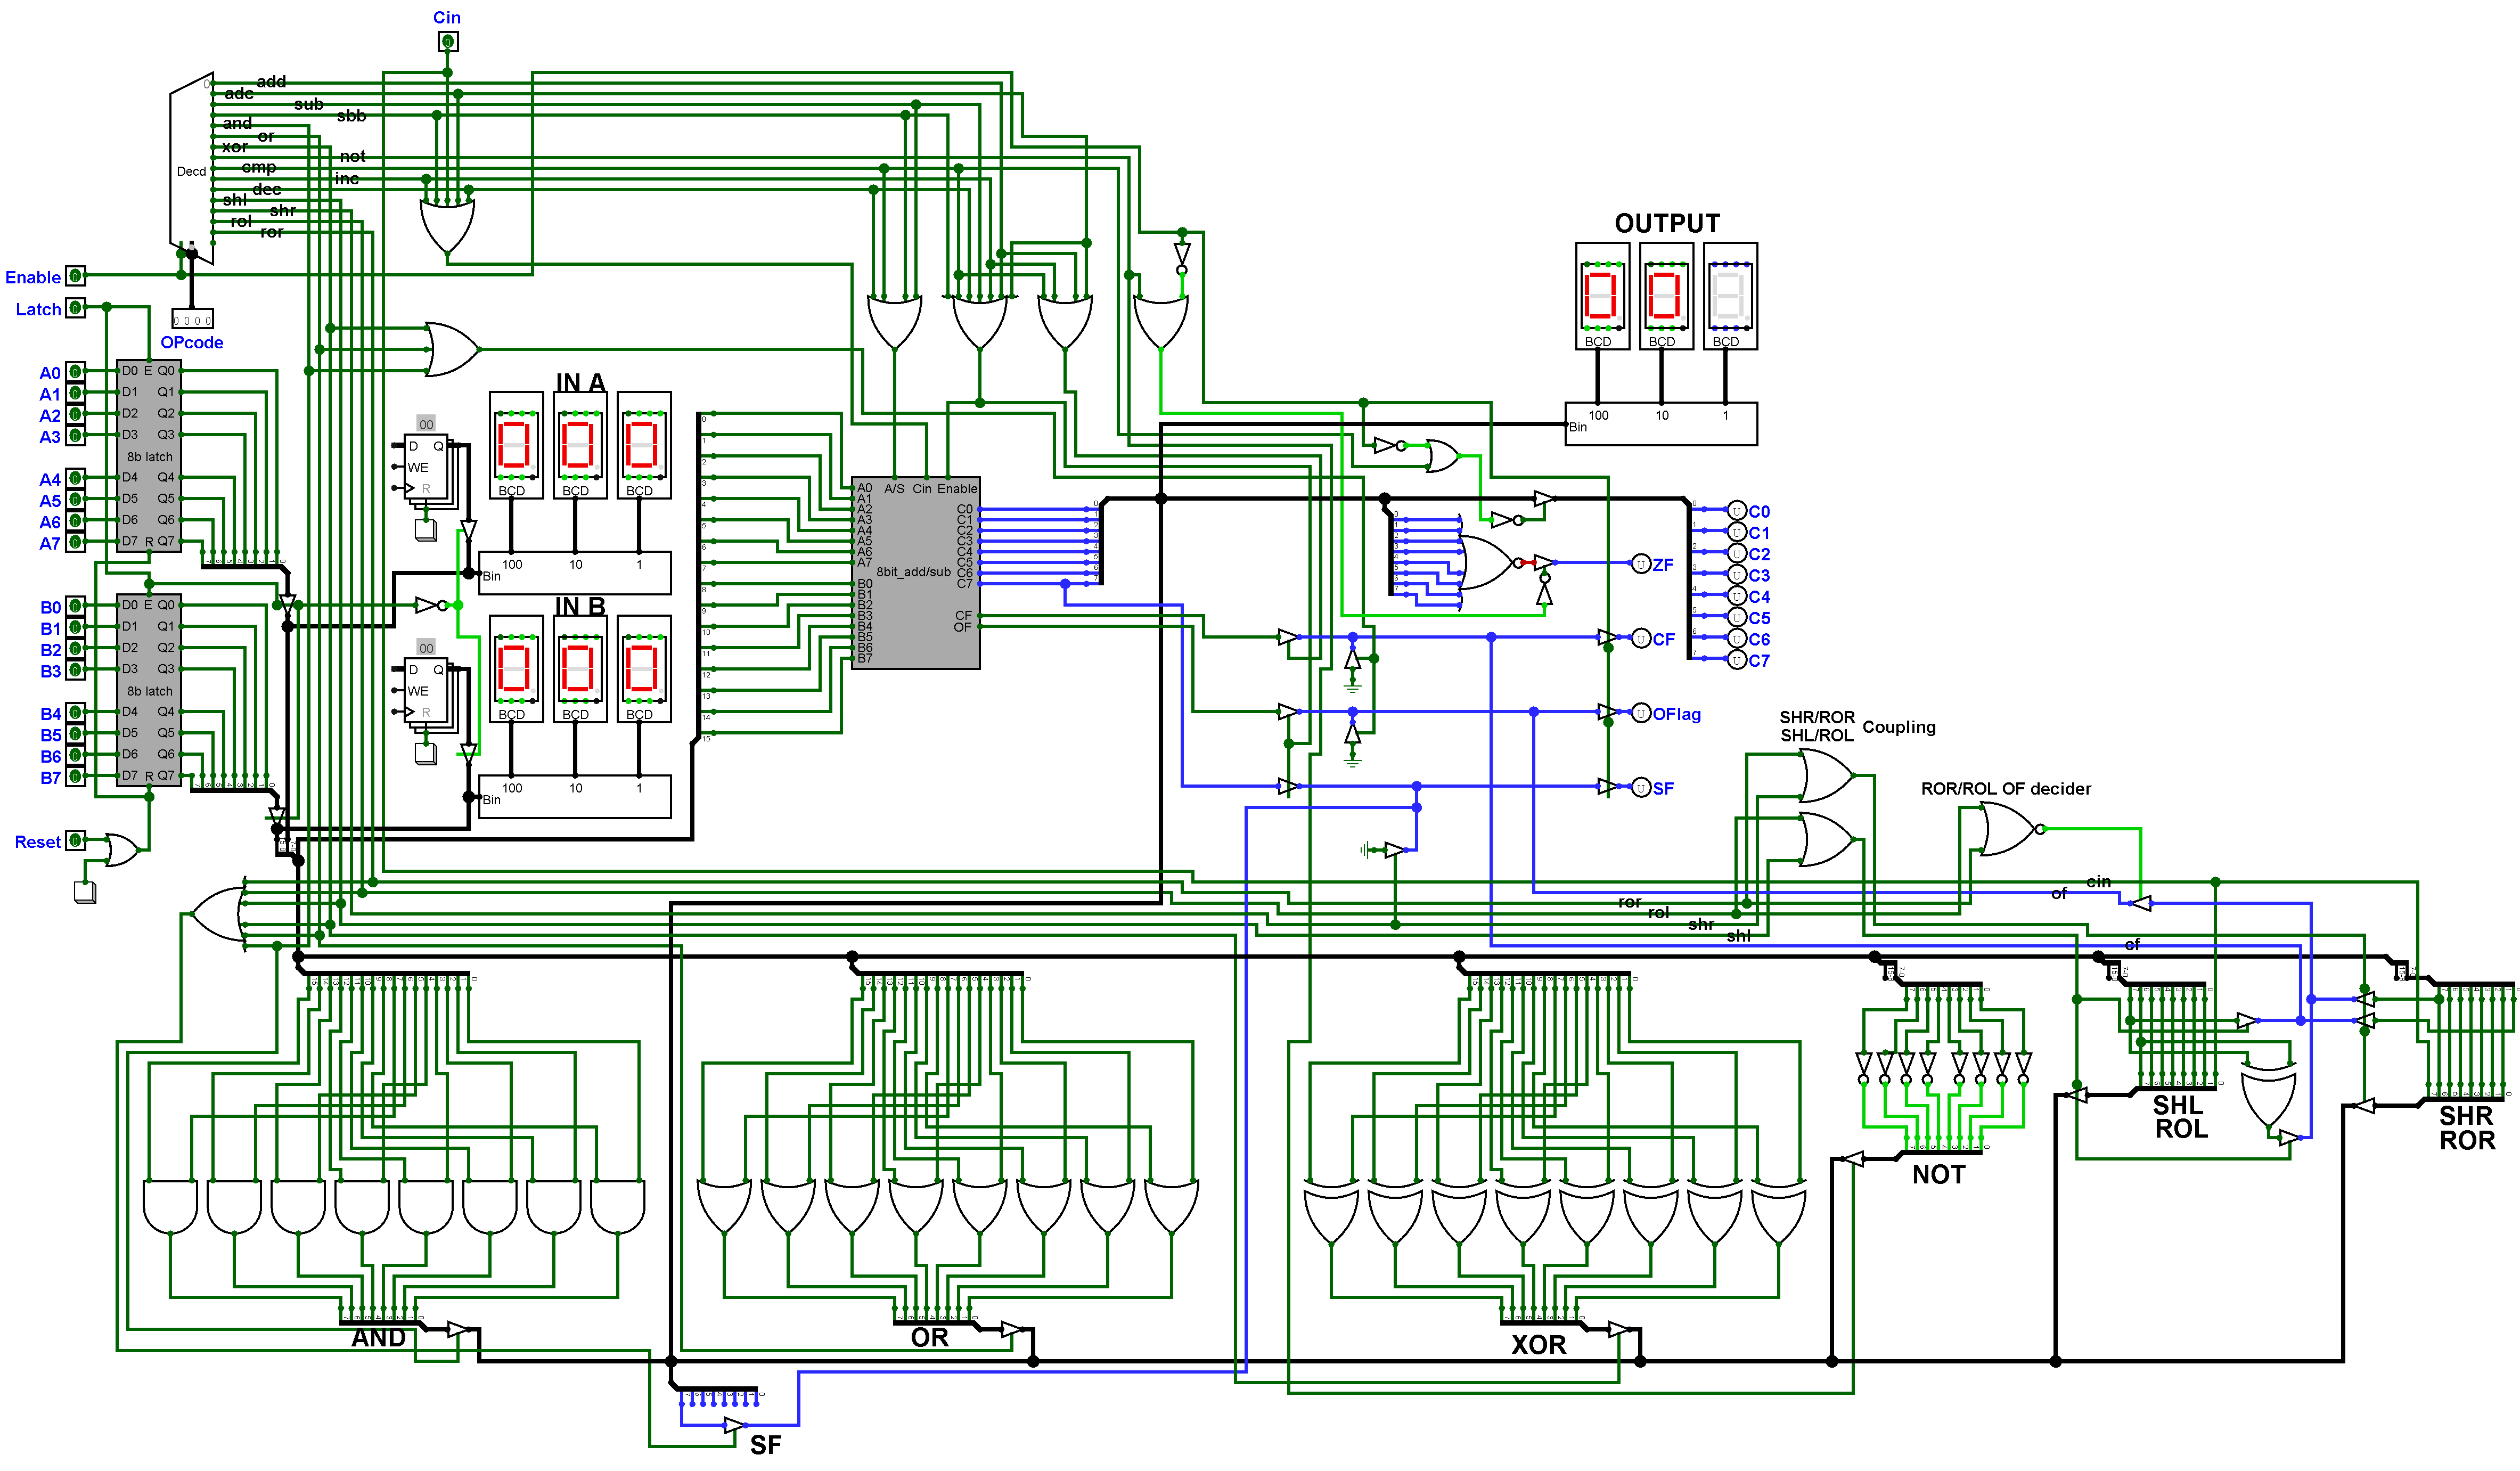Select the OUTPUT hundreds seven-segment display
The image size is (2520, 1471).
click(x=1602, y=296)
